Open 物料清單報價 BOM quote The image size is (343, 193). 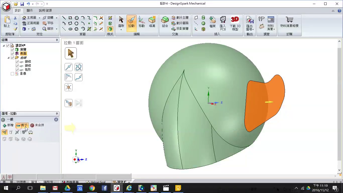click(x=289, y=22)
